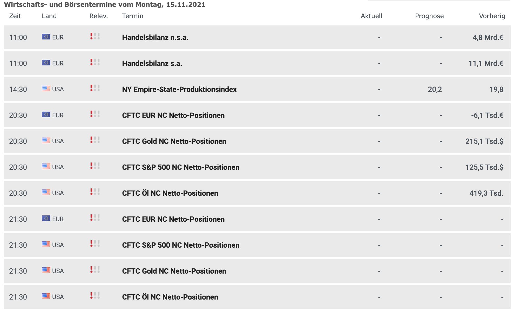Click the USA flag in the 21:30 CFTC Gold row

click(x=46, y=270)
